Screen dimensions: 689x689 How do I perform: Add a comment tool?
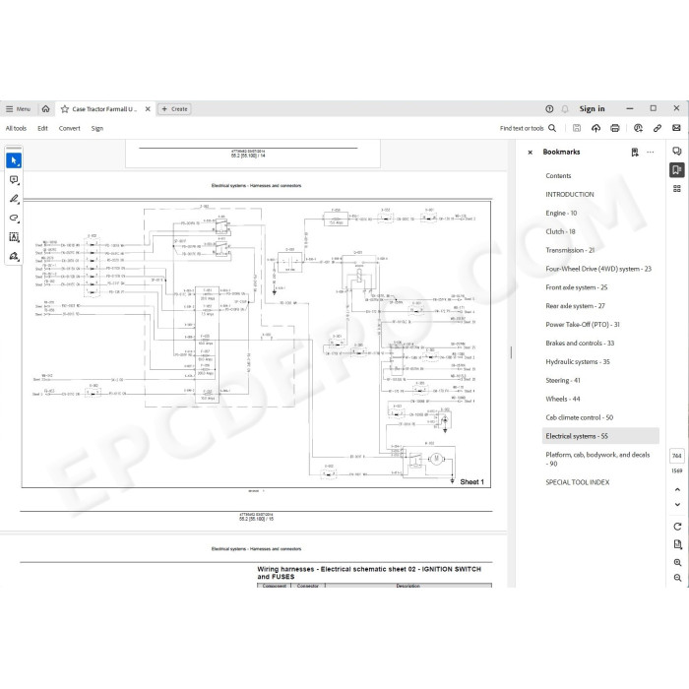[14, 180]
